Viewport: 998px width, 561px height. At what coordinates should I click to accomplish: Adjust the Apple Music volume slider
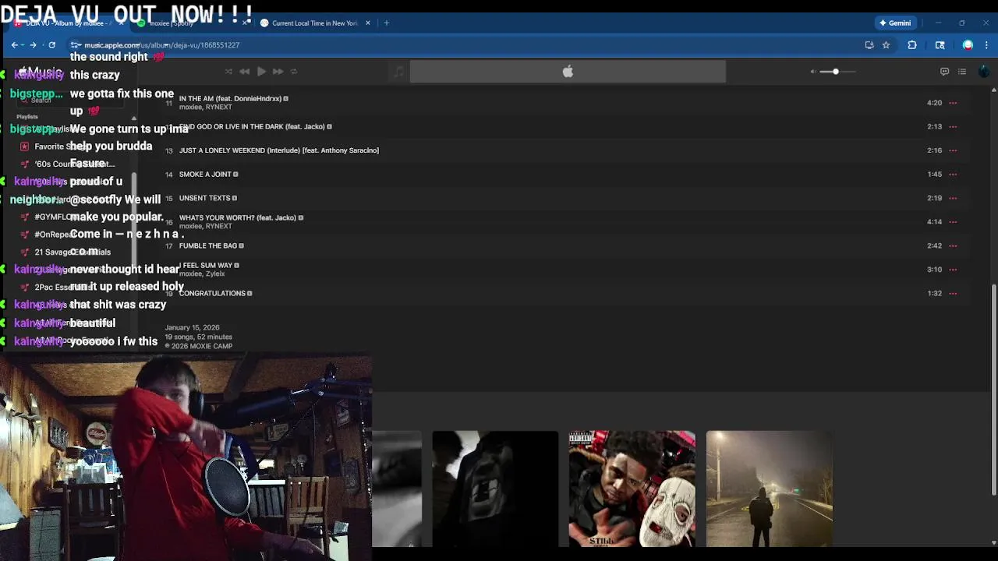click(x=838, y=72)
